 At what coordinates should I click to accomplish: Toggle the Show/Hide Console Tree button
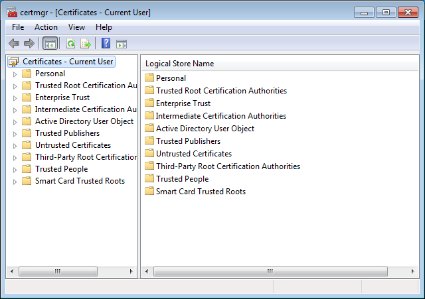[x=50, y=44]
